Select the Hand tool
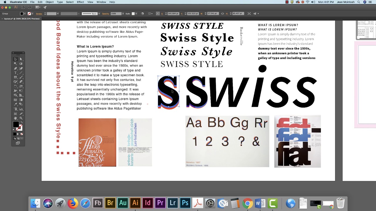376x211 pixels. click(x=15, y=118)
